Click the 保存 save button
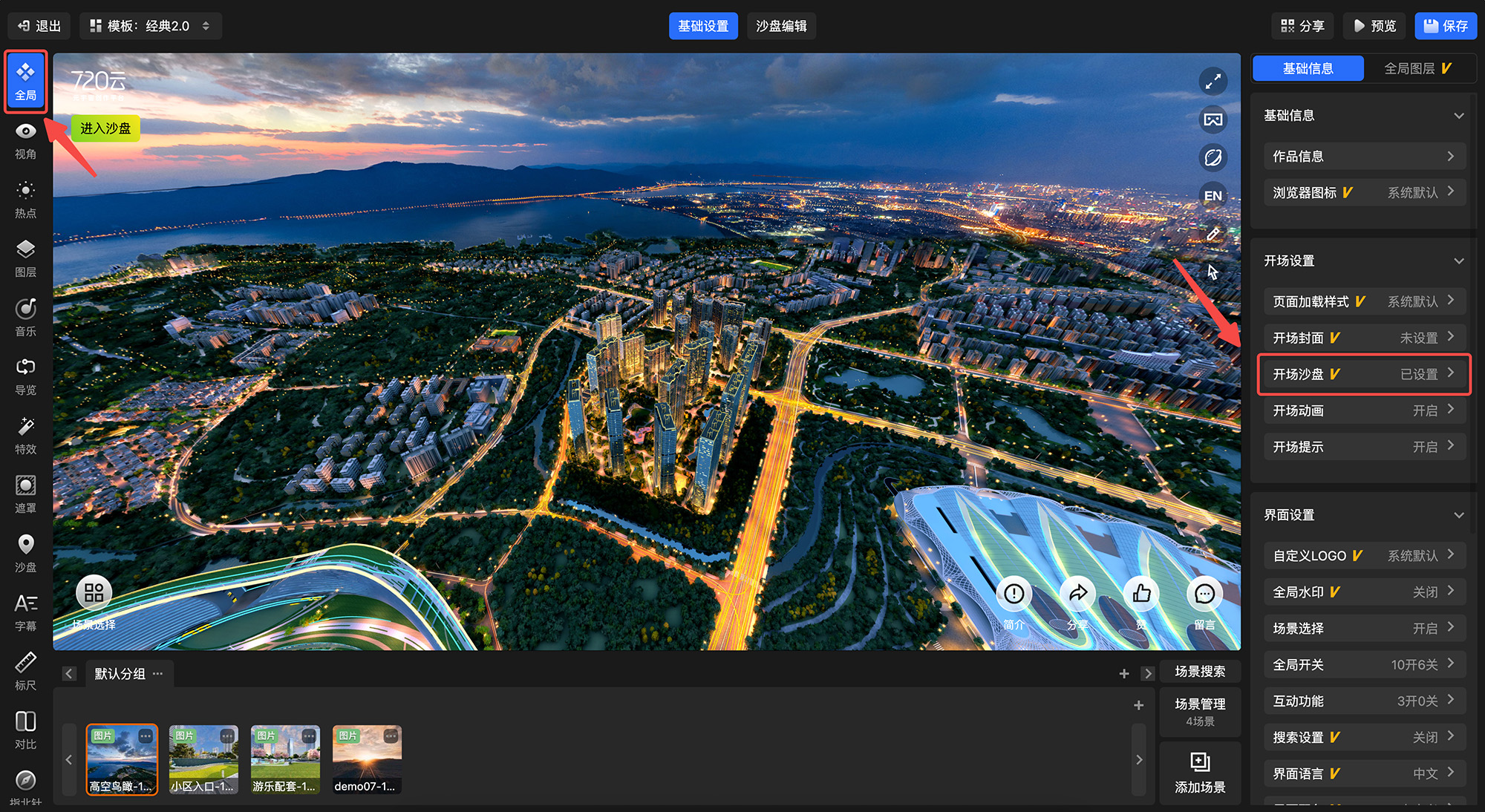1485x812 pixels. point(1445,26)
